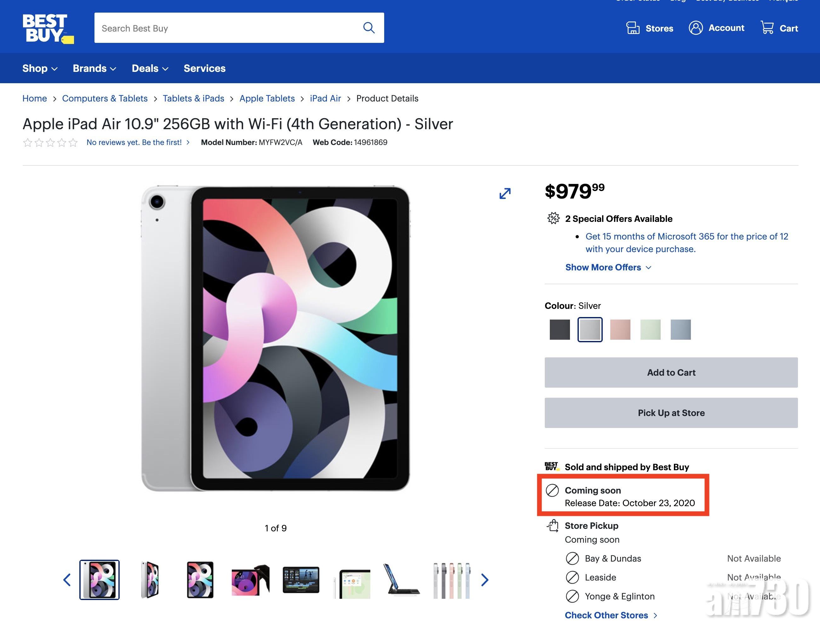Image resolution: width=820 pixels, height=624 pixels.
Task: Go to next thumbnail set arrow
Action: tap(485, 580)
